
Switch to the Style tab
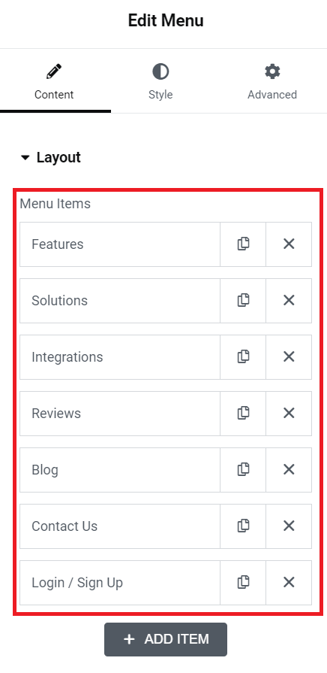(x=160, y=83)
